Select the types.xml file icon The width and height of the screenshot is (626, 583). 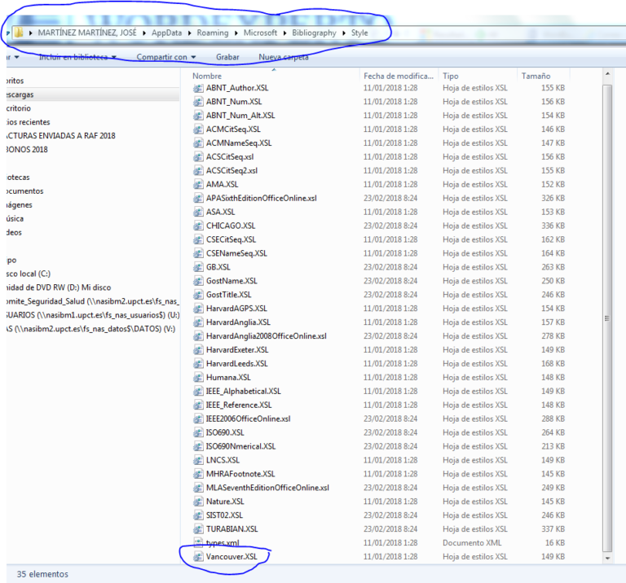point(198,542)
